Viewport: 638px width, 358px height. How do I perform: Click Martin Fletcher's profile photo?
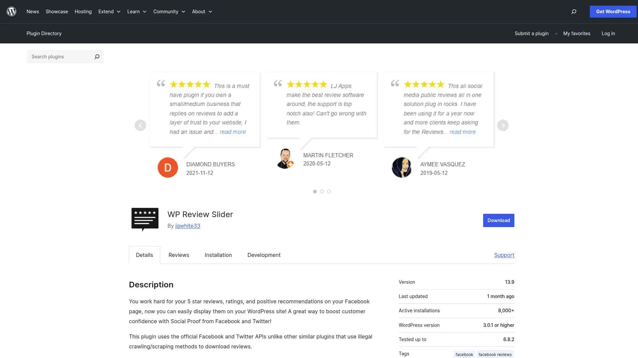tap(285, 158)
